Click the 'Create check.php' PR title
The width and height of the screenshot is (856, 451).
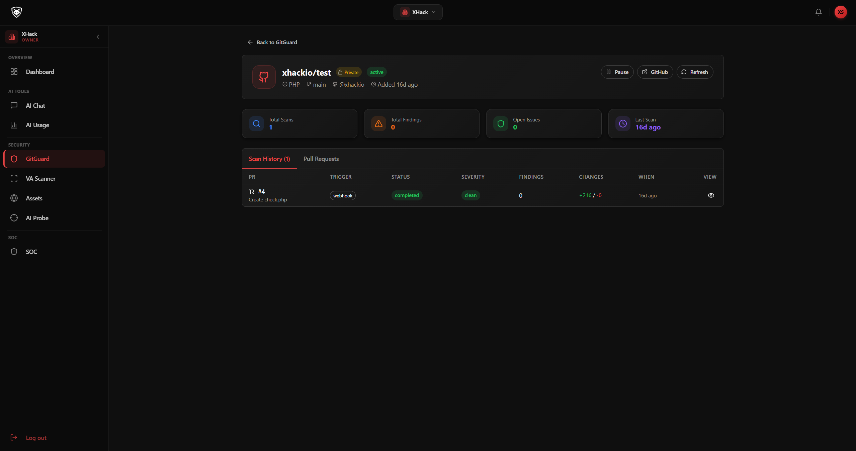pos(268,200)
